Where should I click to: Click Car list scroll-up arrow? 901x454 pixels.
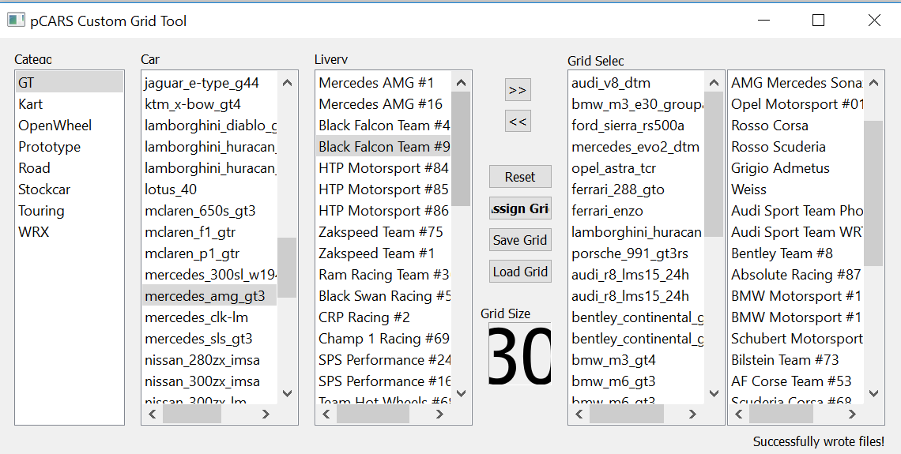click(x=288, y=83)
